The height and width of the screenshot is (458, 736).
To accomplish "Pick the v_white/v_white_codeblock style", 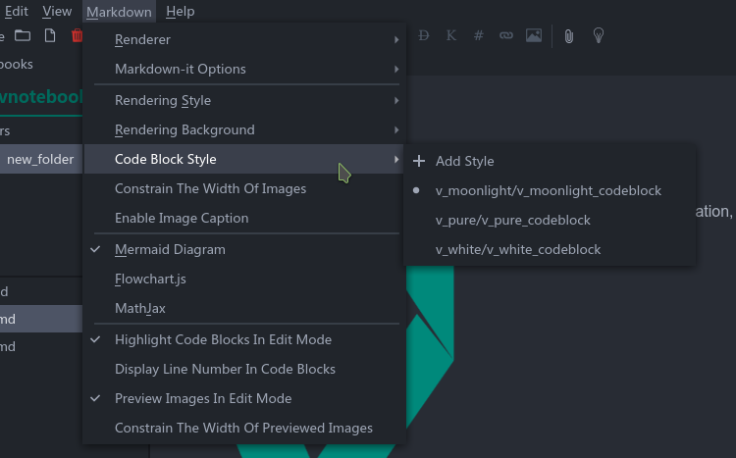I will [x=550, y=250].
